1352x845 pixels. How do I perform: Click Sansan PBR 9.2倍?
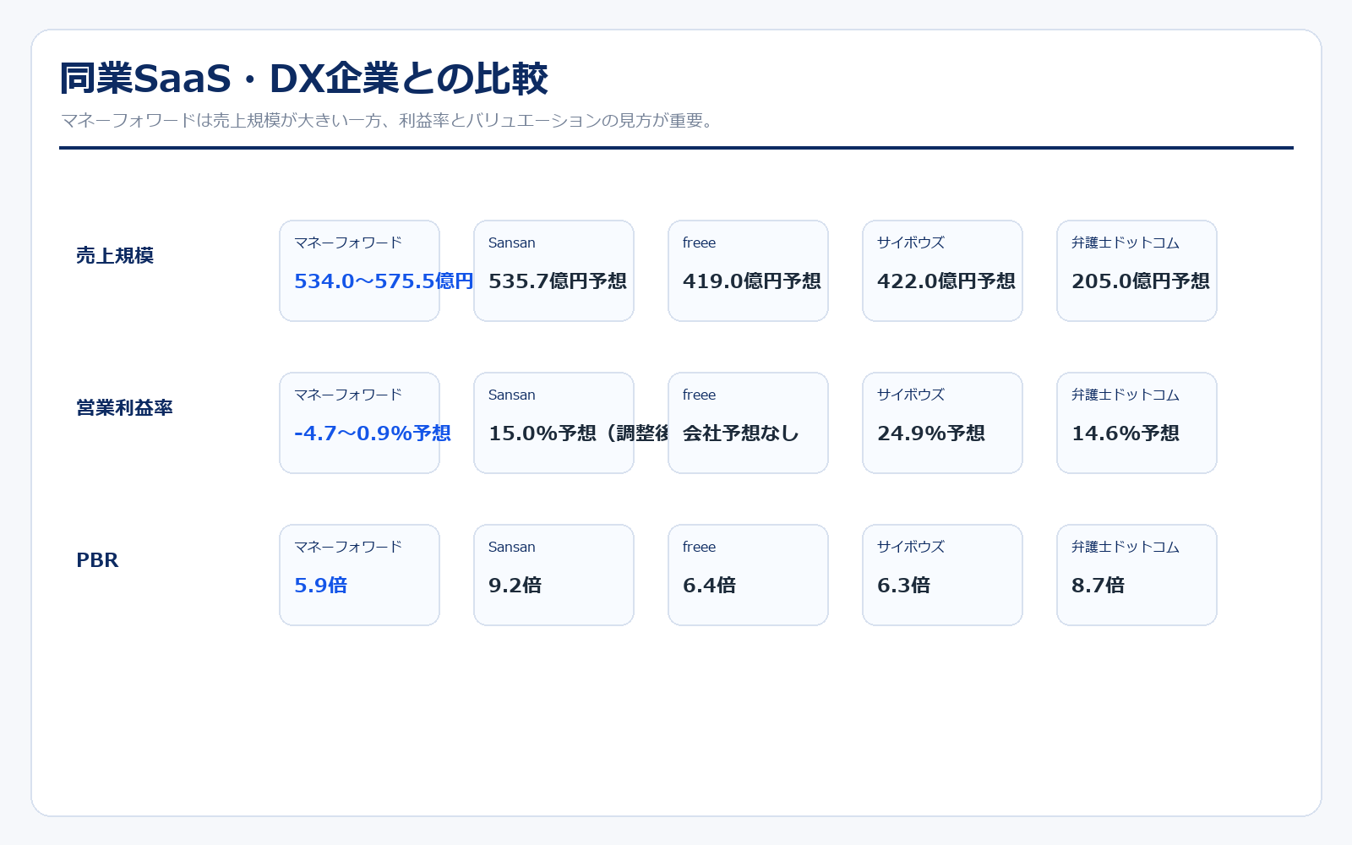pyautogui.click(x=515, y=586)
